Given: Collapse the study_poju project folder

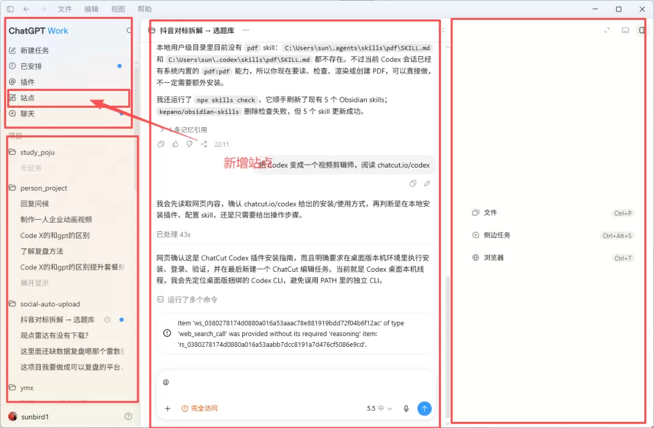Looking at the screenshot, I should (x=38, y=153).
